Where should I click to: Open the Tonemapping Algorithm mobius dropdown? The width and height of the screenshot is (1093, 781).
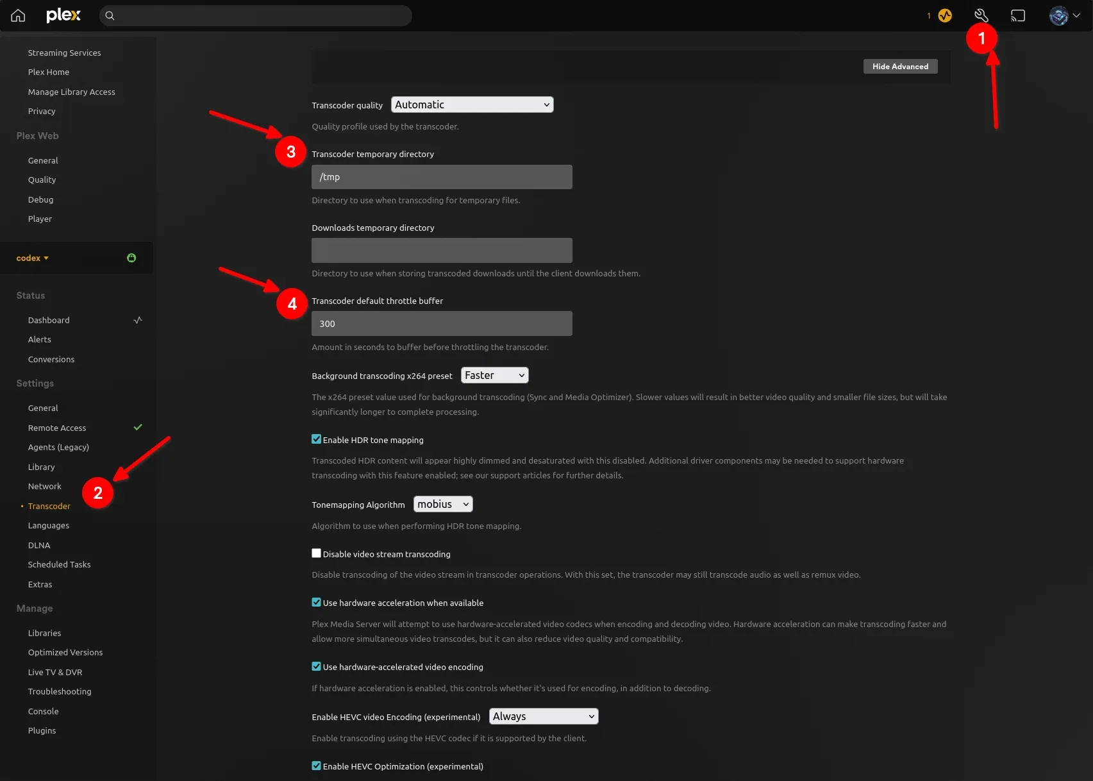tap(443, 504)
